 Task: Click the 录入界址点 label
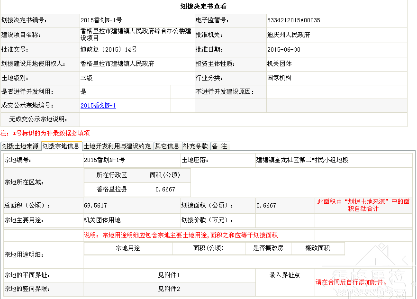(284, 275)
